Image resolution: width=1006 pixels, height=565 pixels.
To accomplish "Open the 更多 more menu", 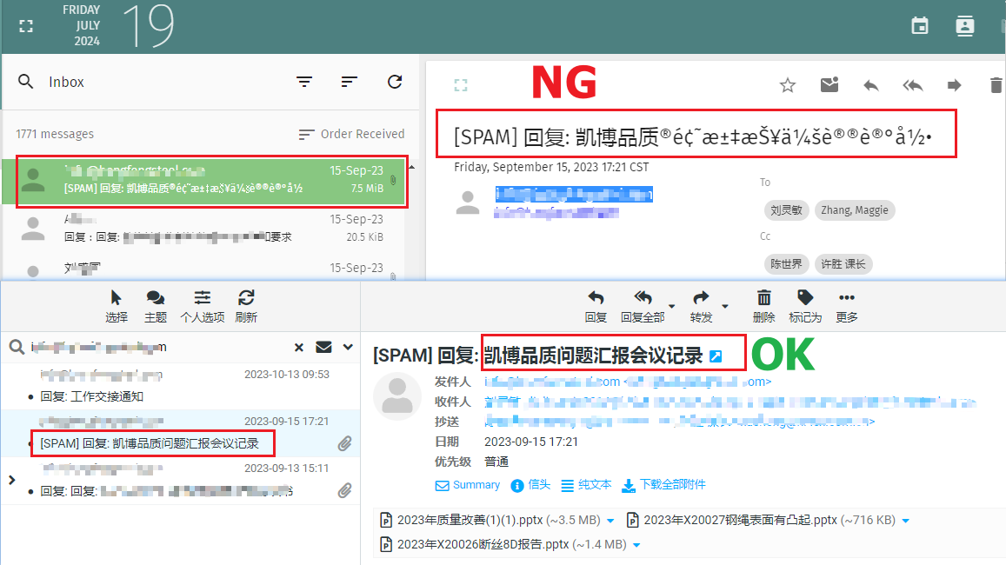I will tap(846, 305).
